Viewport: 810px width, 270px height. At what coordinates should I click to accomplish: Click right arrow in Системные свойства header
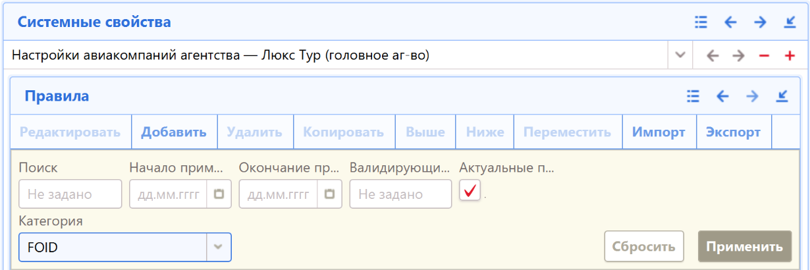tap(760, 22)
